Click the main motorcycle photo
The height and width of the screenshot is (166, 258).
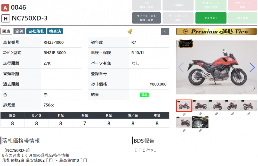pos(216,67)
